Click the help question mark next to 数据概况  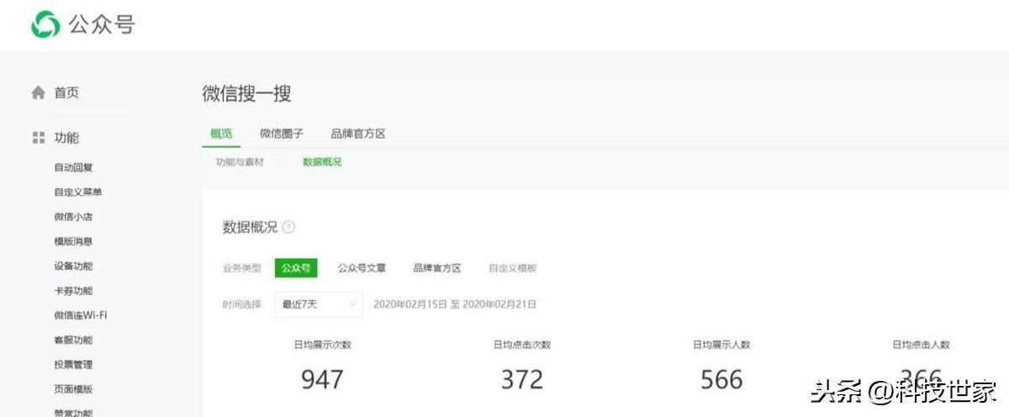[288, 227]
